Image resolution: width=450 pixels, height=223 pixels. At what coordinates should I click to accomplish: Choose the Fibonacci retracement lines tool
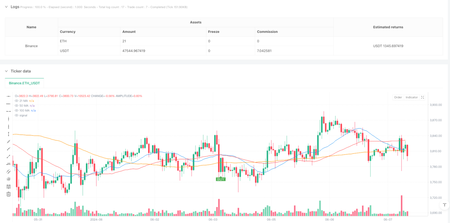[9, 186]
